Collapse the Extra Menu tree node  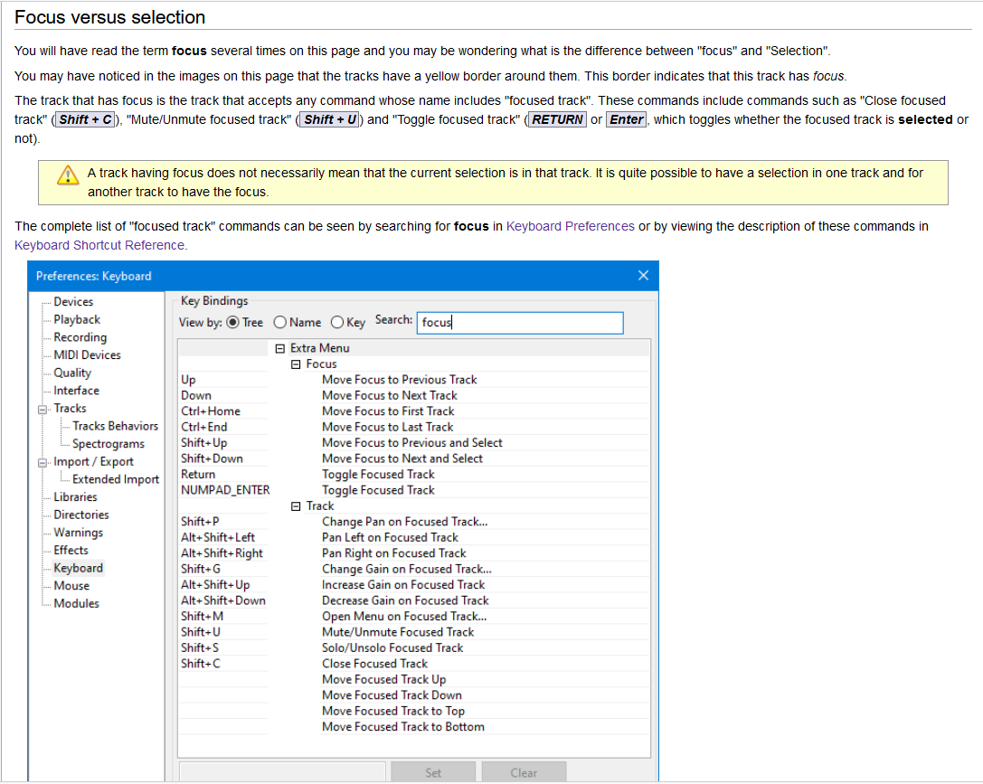click(279, 347)
